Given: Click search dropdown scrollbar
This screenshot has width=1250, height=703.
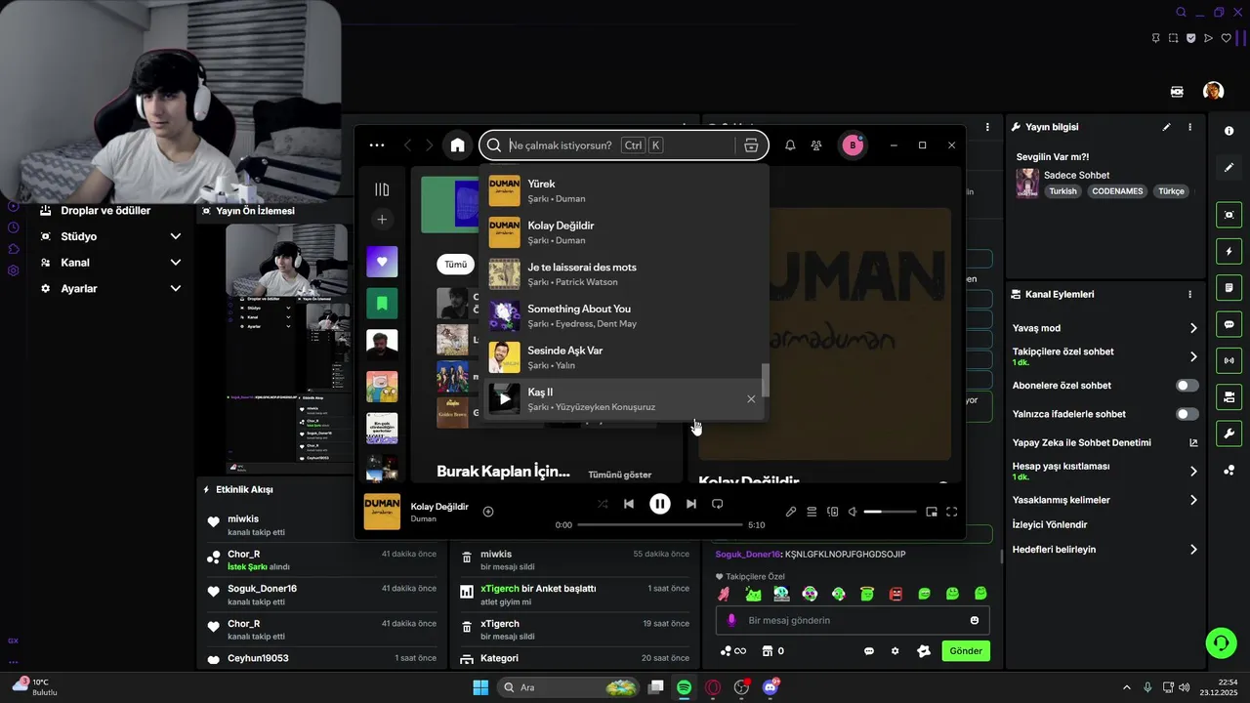Looking at the screenshot, I should (x=766, y=381).
